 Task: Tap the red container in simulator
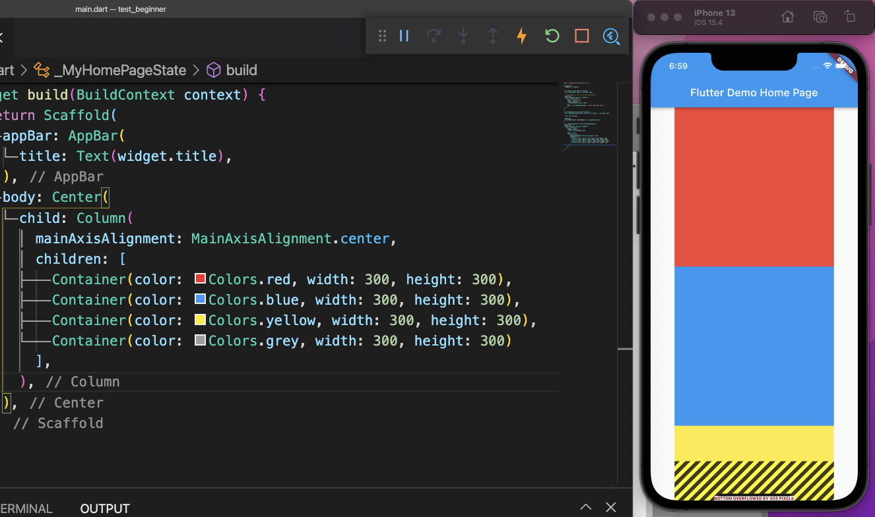coord(754,187)
